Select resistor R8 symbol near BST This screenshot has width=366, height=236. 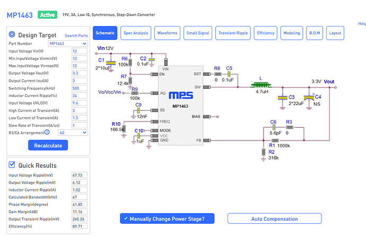point(218,74)
